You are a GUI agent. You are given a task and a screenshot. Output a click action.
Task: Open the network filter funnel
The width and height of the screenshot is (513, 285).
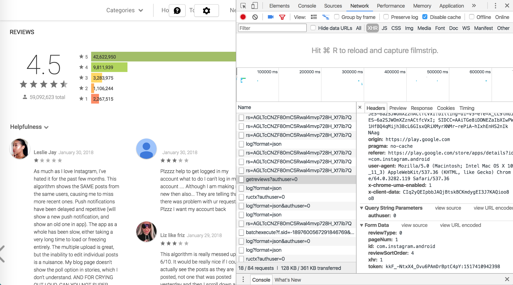point(282,17)
